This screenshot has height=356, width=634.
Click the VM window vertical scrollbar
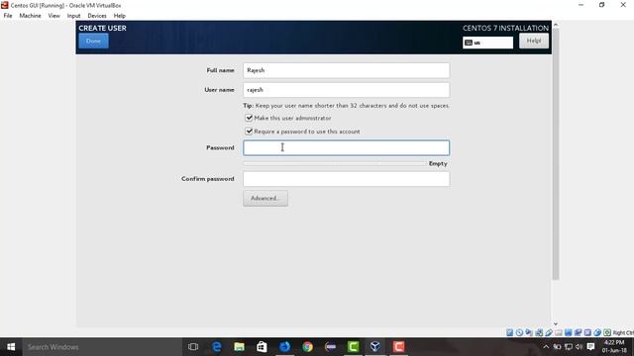pos(556,153)
